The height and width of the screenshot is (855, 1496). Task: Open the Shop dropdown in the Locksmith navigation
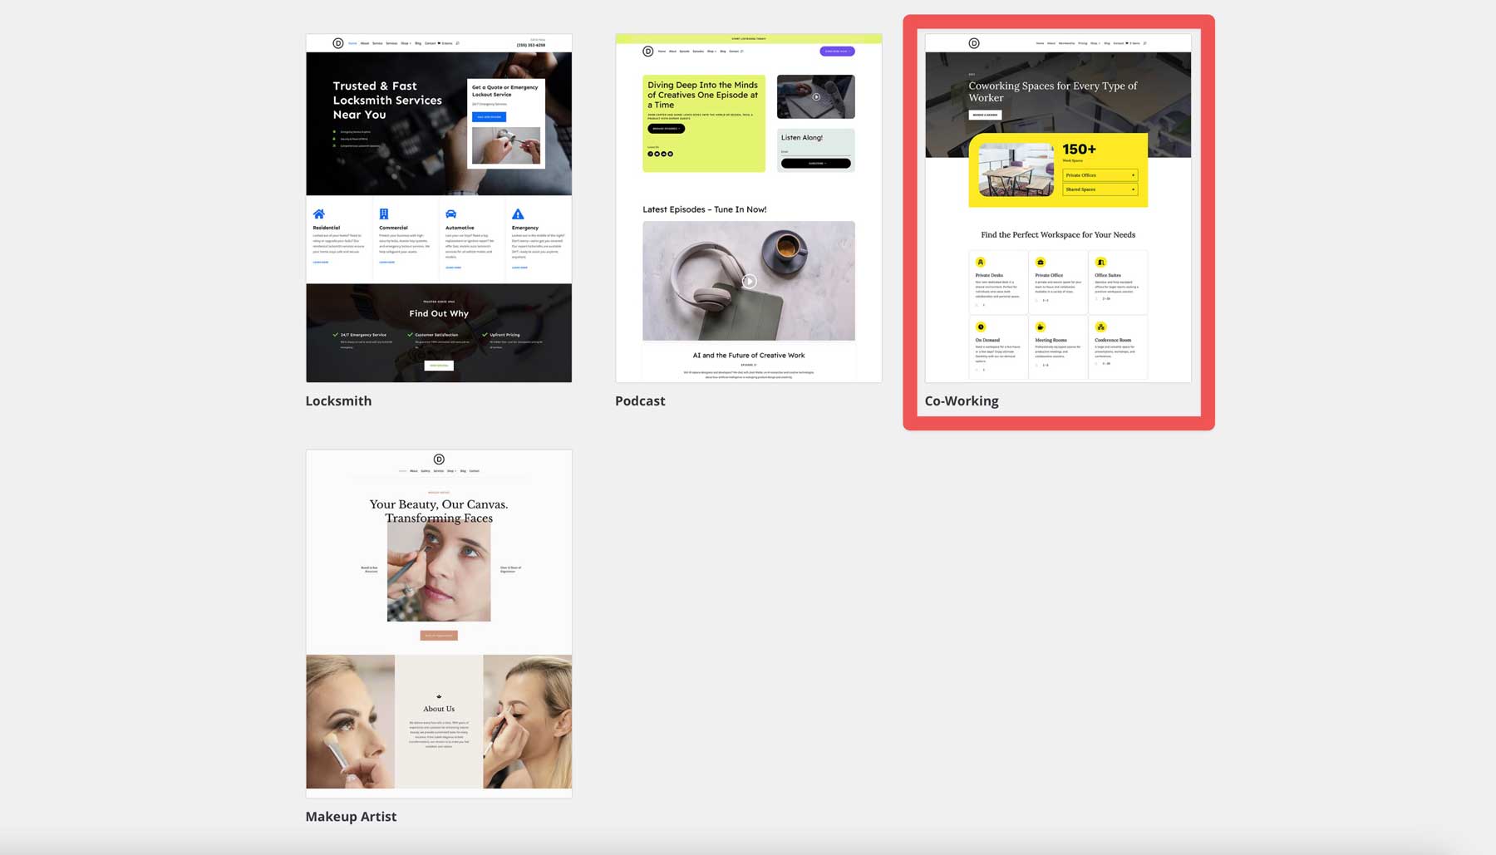coord(405,43)
